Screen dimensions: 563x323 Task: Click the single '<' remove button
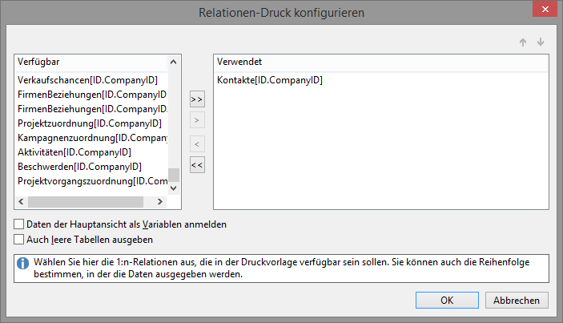197,143
